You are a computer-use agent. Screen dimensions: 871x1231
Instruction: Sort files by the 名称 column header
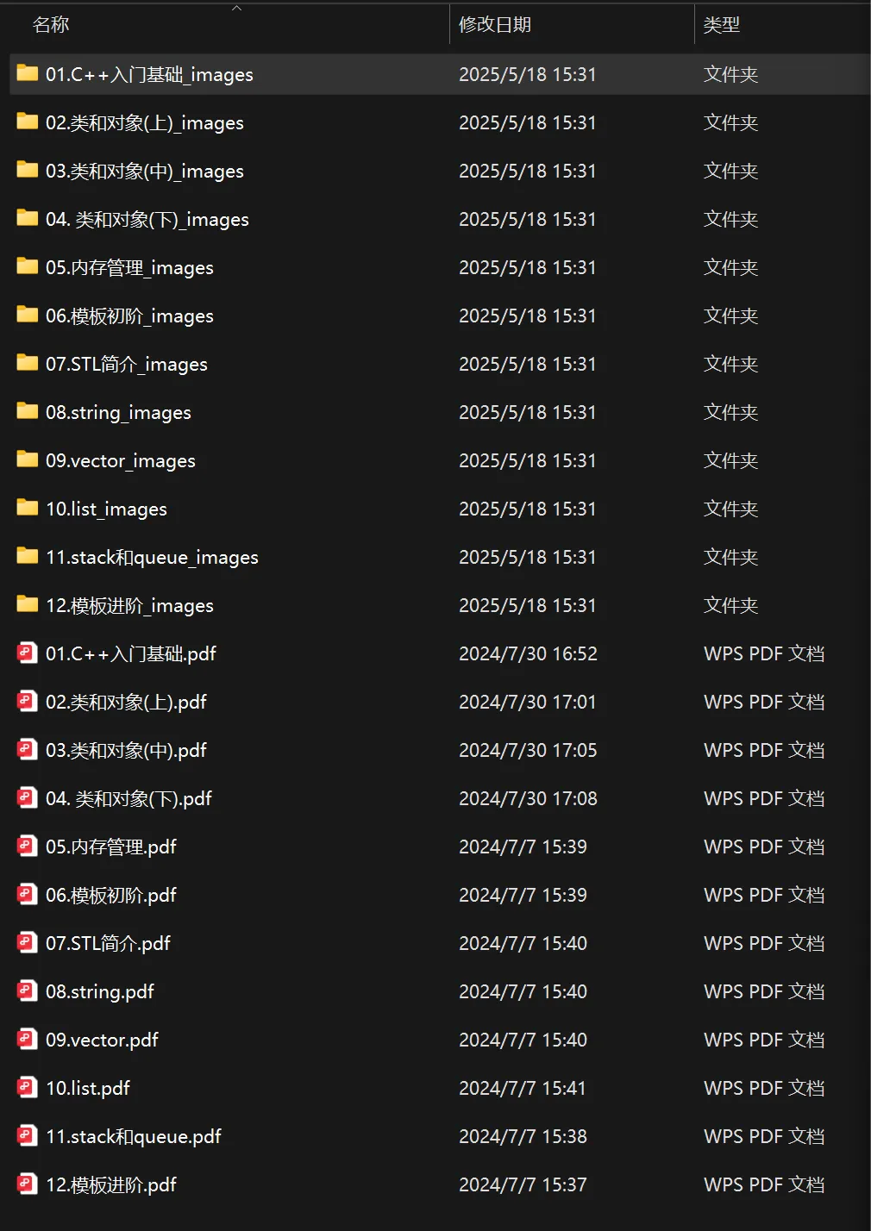(x=50, y=25)
